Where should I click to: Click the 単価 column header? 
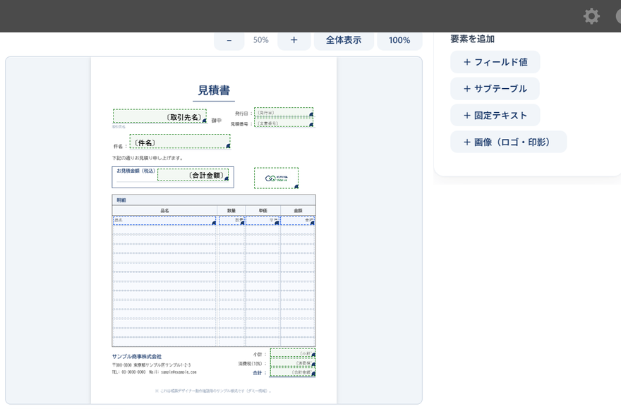point(263,211)
